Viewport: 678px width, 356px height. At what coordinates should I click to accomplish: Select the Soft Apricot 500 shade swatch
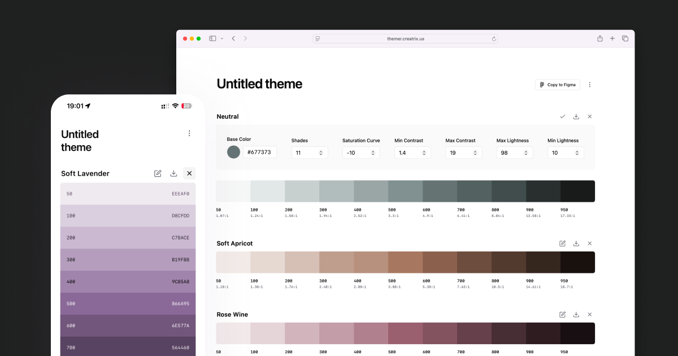[x=405, y=262]
